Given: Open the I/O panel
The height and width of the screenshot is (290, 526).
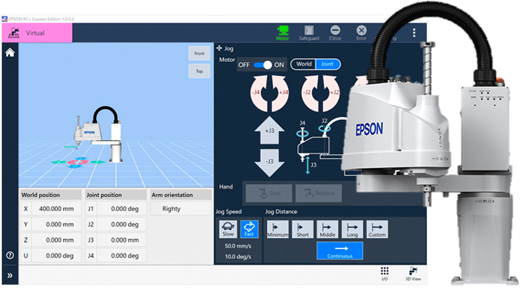Looking at the screenshot, I should (x=384, y=273).
